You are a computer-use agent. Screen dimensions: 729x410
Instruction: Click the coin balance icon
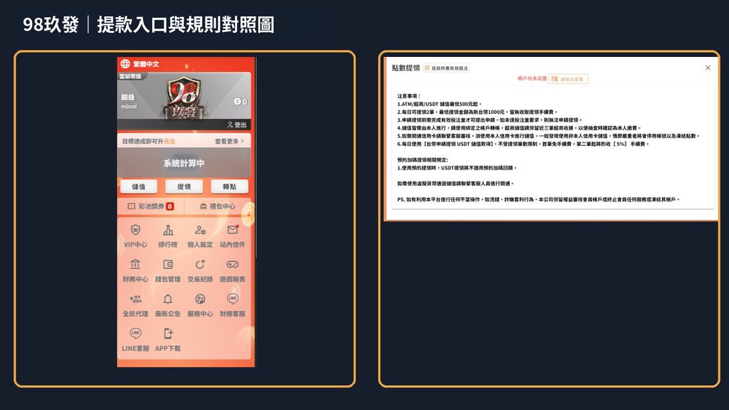click(238, 101)
